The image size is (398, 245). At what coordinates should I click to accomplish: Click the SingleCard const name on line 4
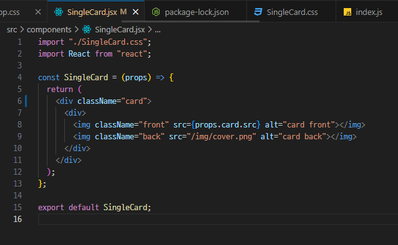tap(86, 78)
